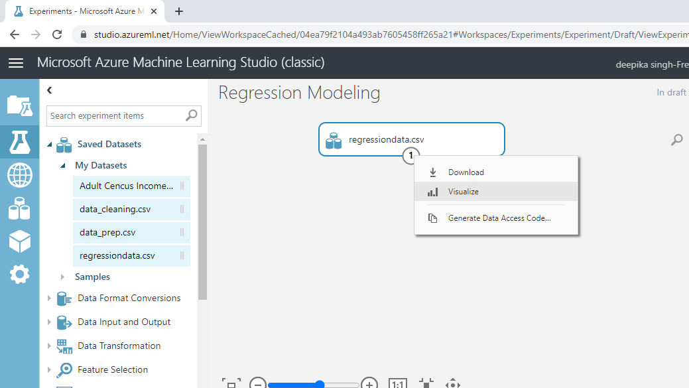689x388 pixels.
Task: Expand the Data Input and Output category
Action: click(49, 322)
